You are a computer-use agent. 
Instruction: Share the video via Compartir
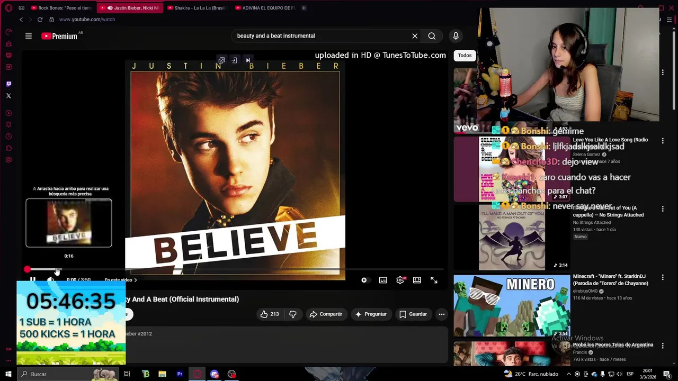point(326,314)
